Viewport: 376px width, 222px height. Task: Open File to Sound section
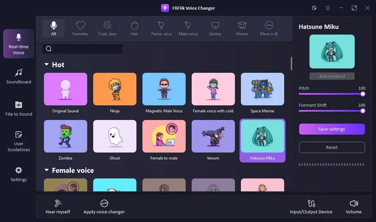[x=19, y=109]
